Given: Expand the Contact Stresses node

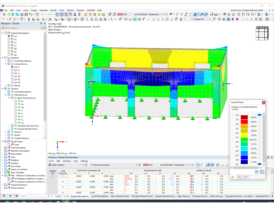Looking at the screenshot, I should click(x=6, y=138).
